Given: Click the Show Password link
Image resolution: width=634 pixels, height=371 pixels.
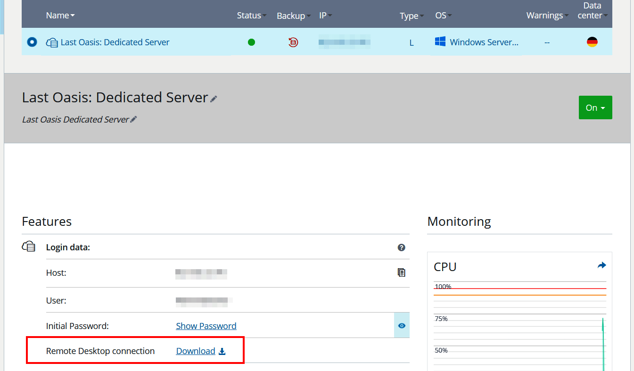Looking at the screenshot, I should (206, 326).
